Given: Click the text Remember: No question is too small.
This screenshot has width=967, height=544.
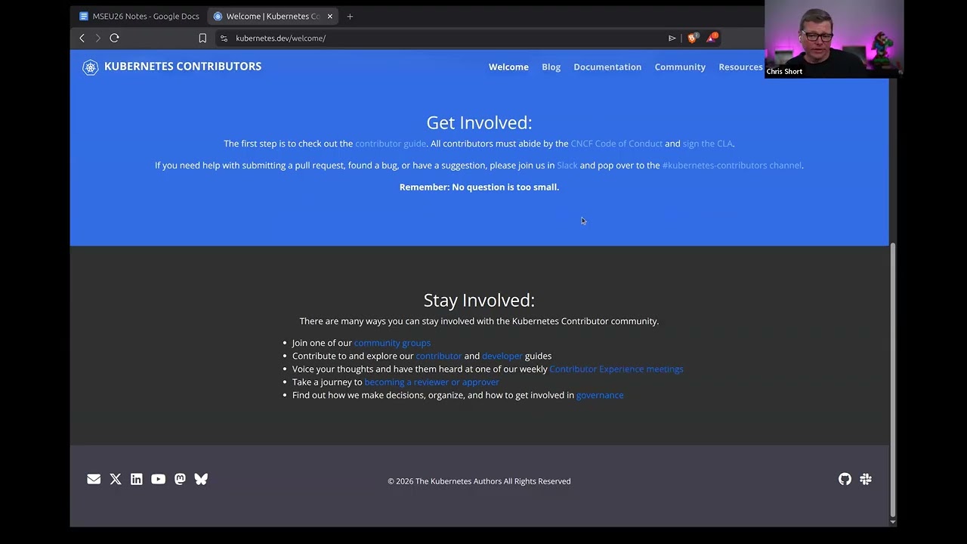Looking at the screenshot, I should point(479,187).
